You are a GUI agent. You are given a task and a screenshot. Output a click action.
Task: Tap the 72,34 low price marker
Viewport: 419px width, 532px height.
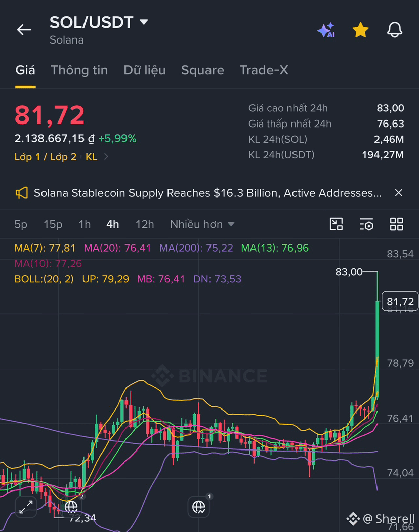(x=82, y=518)
